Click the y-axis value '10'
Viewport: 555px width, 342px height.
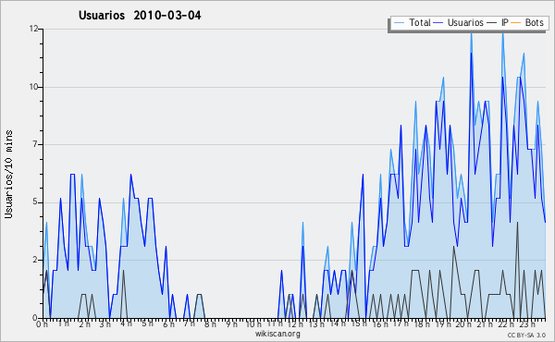point(33,87)
